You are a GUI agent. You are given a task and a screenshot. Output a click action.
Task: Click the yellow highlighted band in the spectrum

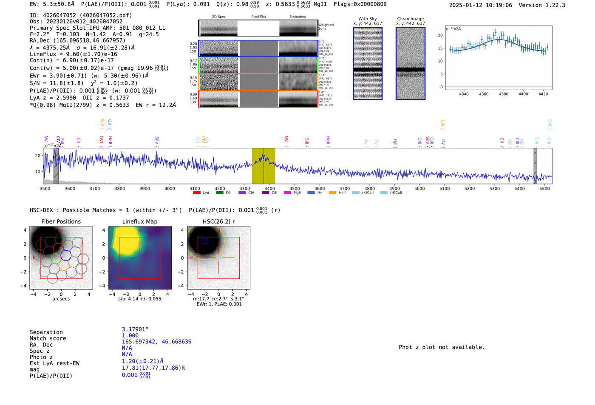[263, 166]
